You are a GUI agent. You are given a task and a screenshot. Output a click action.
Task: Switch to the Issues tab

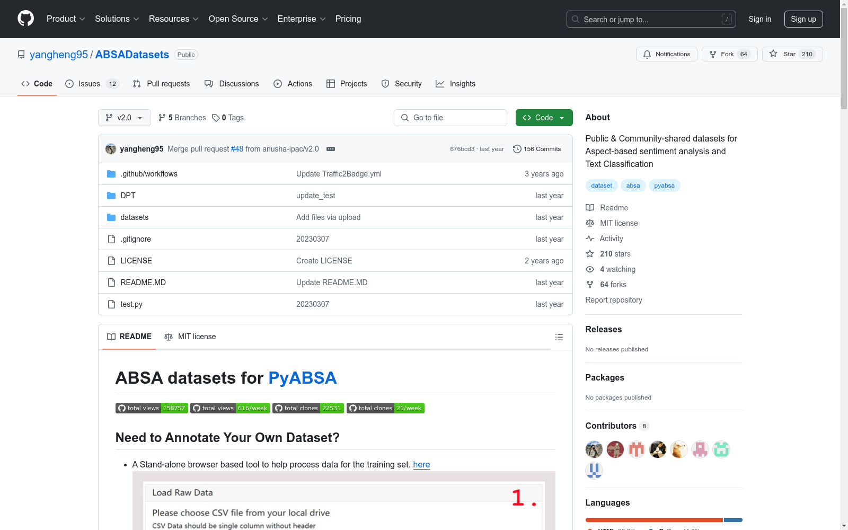(x=92, y=84)
